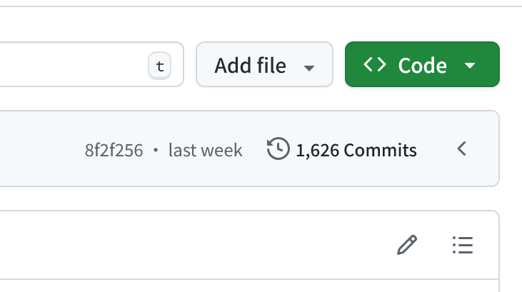Open commit 8f2f256
Screen dimensions: 522x292
(x=114, y=150)
